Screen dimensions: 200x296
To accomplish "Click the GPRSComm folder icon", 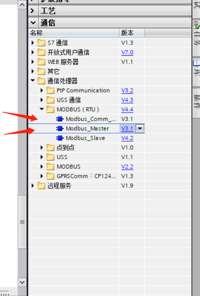I will (51, 176).
